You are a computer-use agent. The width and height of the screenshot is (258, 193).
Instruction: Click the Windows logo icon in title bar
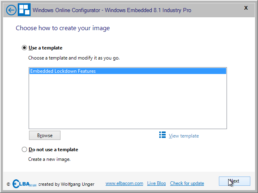click(x=24, y=10)
